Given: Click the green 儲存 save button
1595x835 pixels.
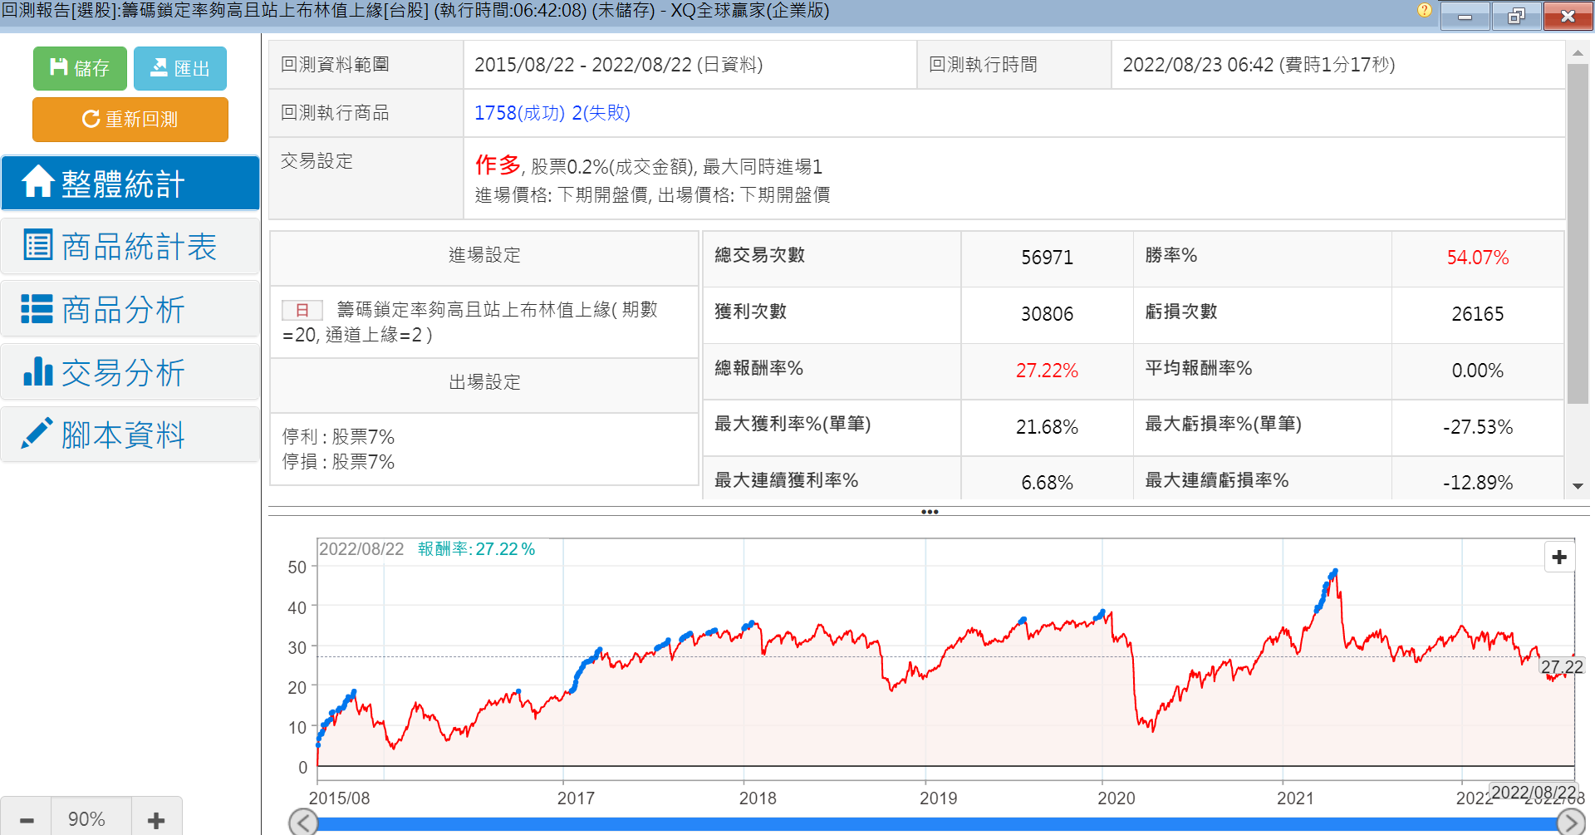Looking at the screenshot, I should click(80, 68).
